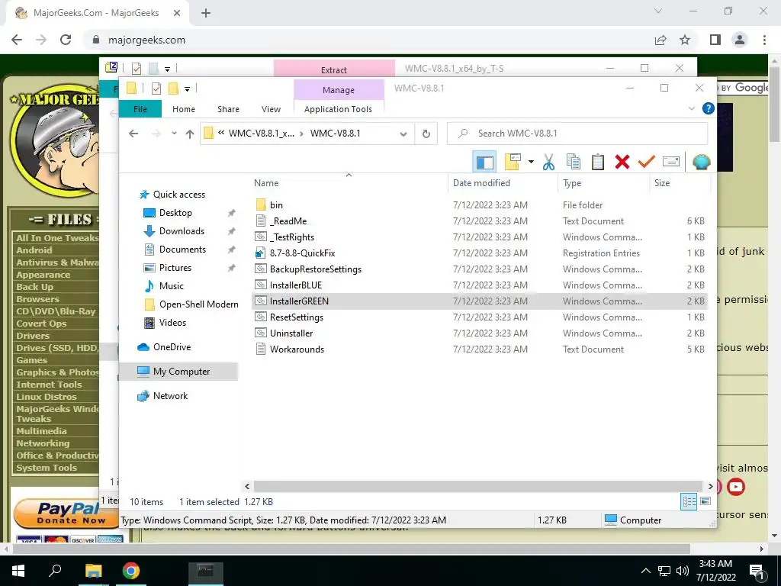Open Windows Start menu
This screenshot has height=586, width=781.
[18, 571]
